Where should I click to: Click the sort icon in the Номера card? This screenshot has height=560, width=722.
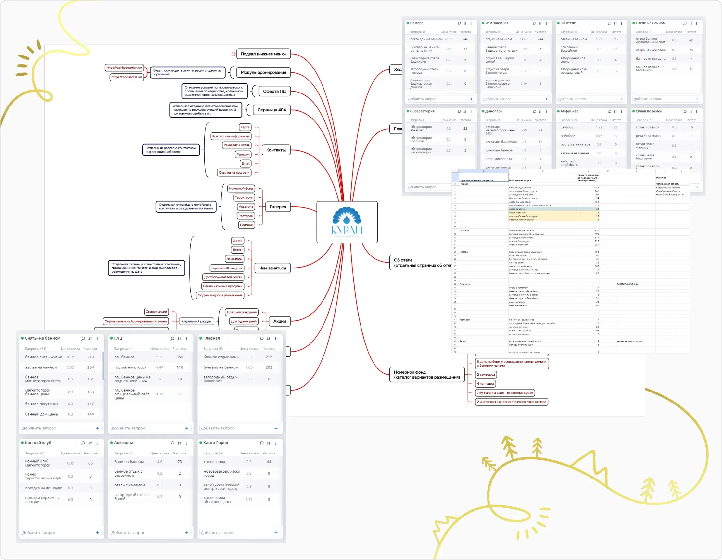[465, 23]
